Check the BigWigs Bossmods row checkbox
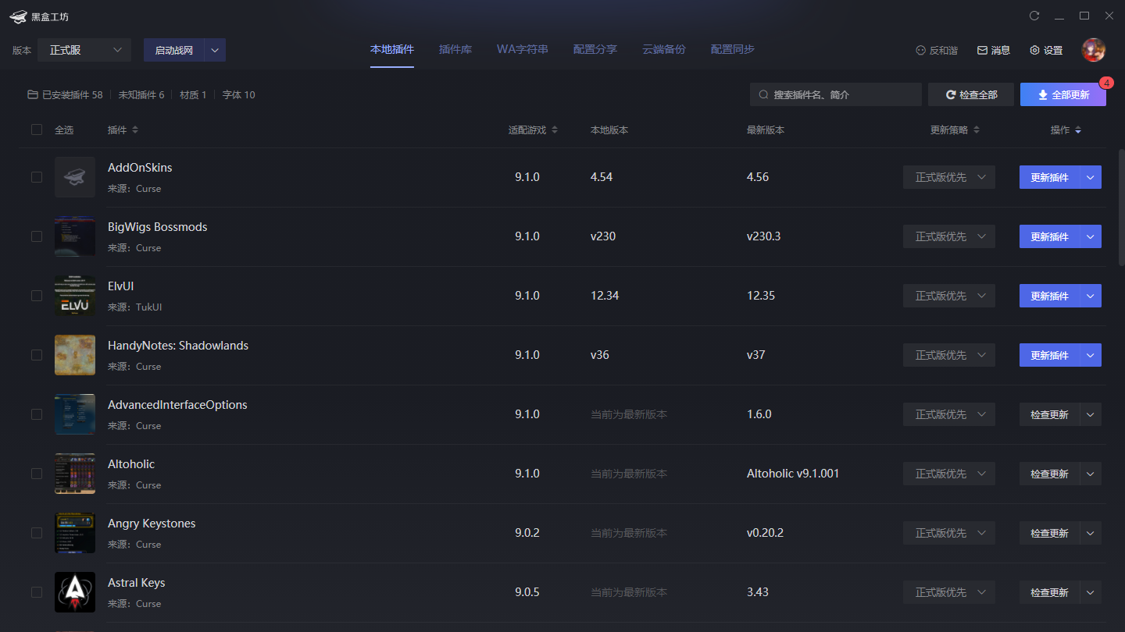 click(x=37, y=236)
